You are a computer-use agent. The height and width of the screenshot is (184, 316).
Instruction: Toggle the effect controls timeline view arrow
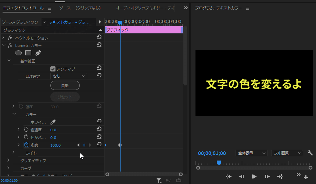100,22
